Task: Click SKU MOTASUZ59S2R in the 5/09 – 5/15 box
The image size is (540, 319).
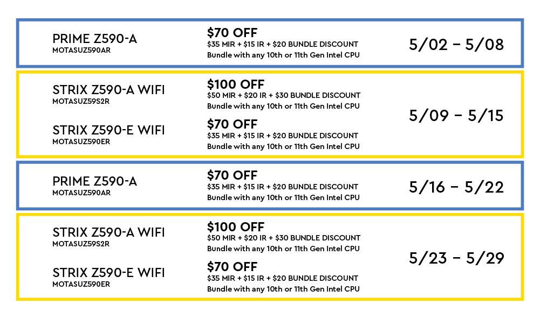Action: [x=81, y=101]
